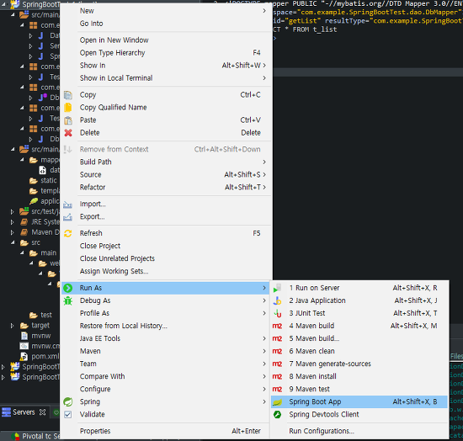
Task: Open Compare With submenu
Action: [165, 377]
